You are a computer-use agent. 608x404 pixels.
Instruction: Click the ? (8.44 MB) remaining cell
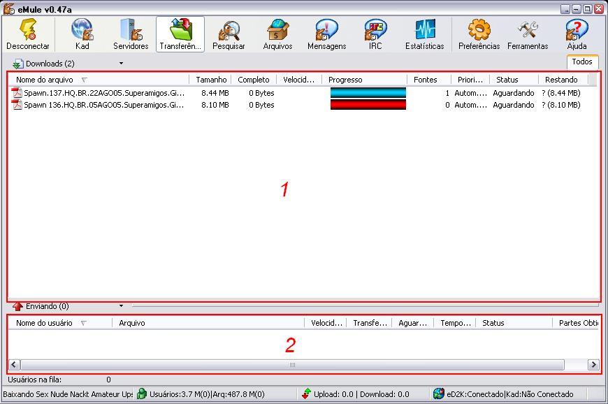pyautogui.click(x=561, y=93)
